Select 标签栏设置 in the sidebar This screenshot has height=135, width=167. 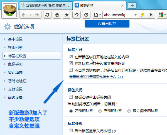click(31, 56)
